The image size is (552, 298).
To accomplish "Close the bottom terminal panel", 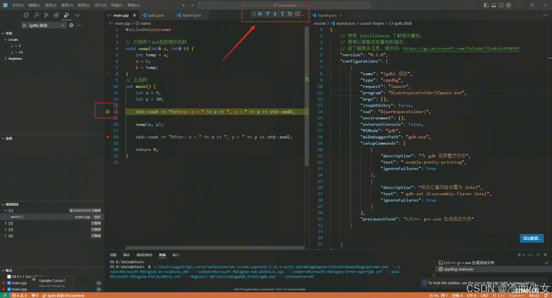I will (x=545, y=255).
